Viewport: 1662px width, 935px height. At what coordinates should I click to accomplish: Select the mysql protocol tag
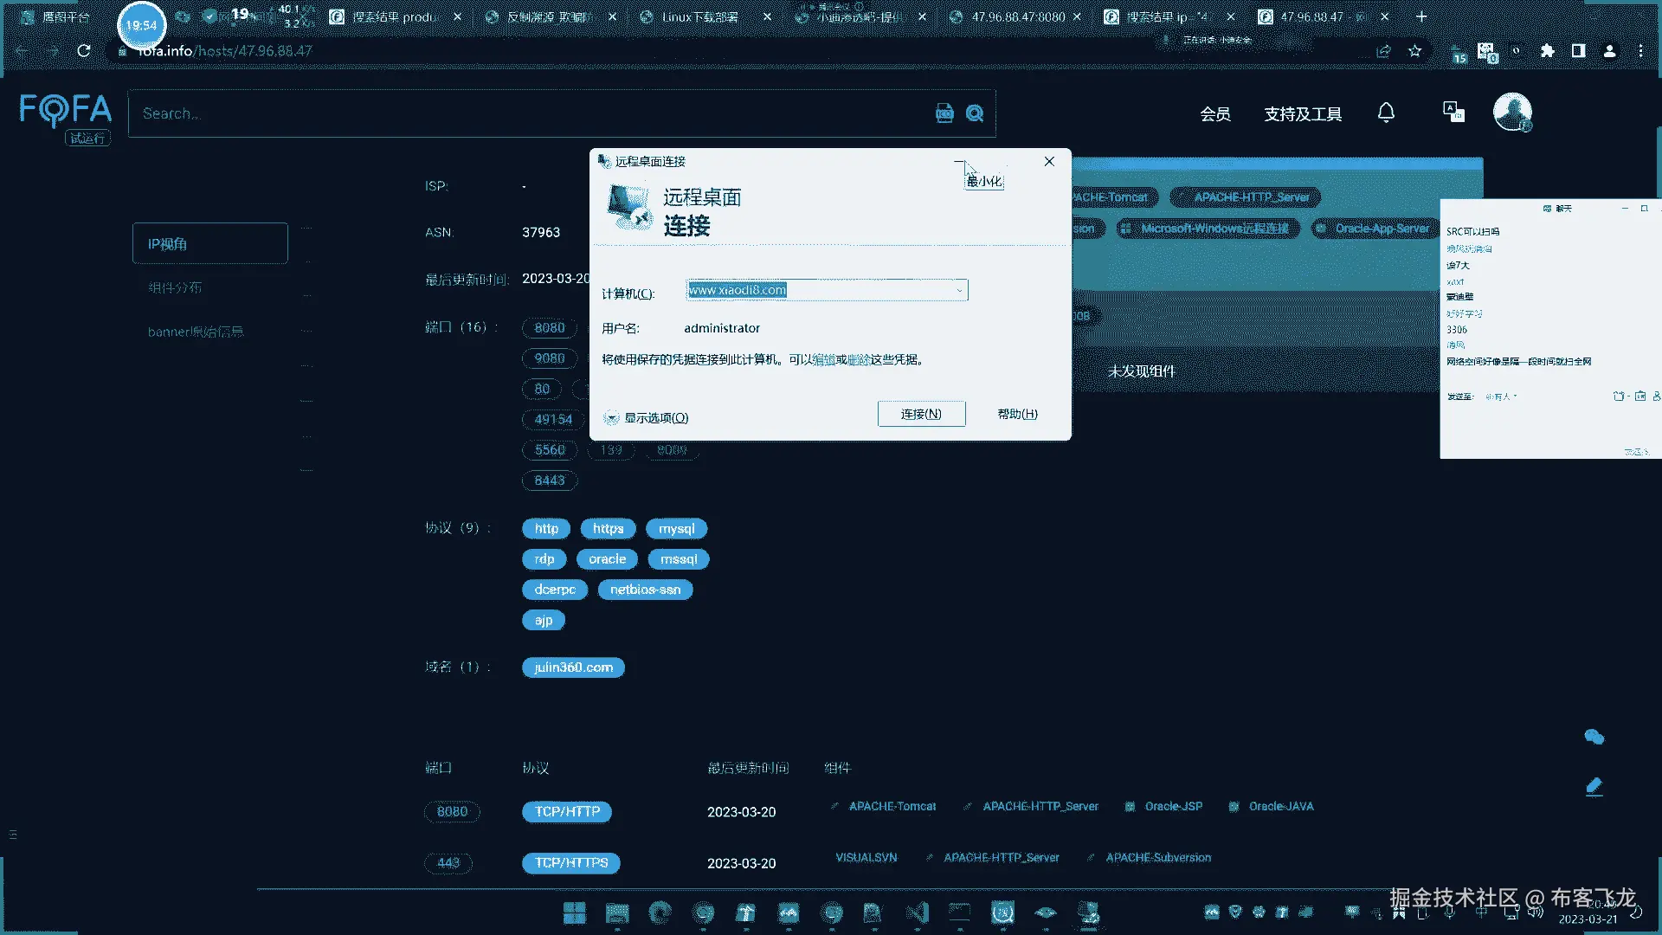tap(676, 529)
